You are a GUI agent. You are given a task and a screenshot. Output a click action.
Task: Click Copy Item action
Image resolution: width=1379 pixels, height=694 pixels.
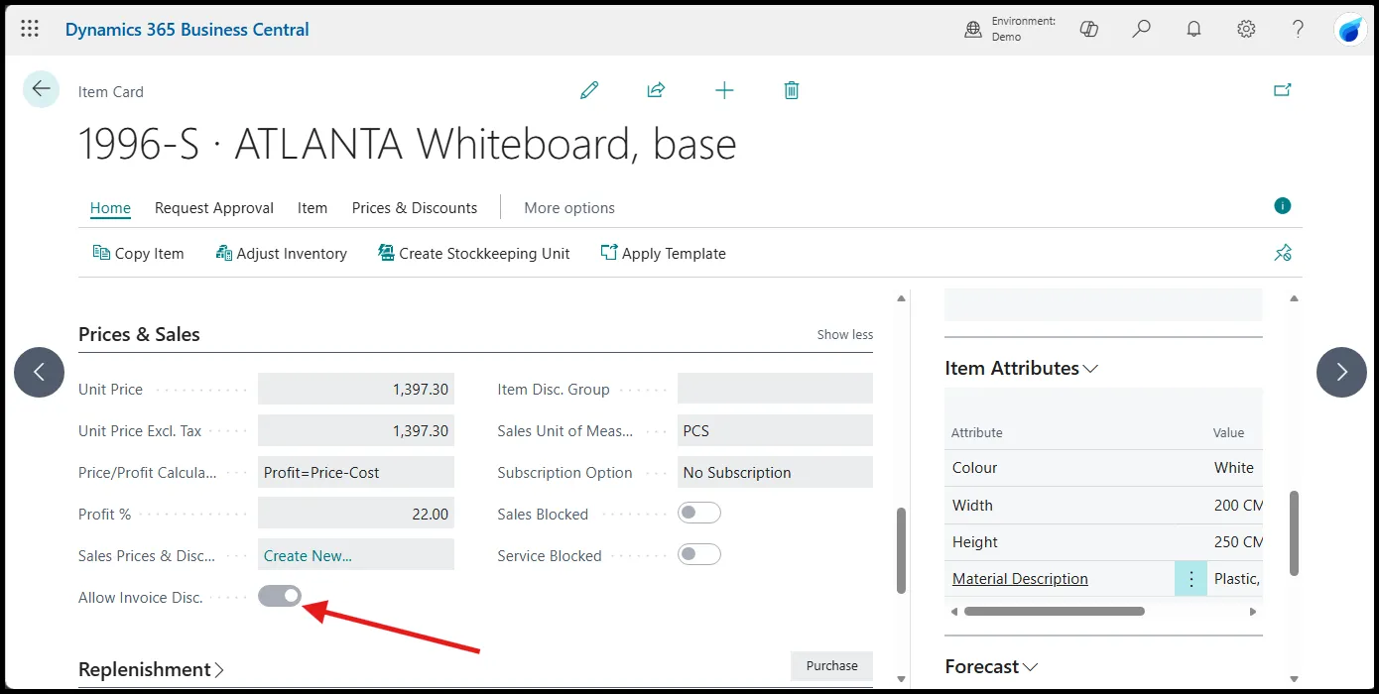coord(138,254)
